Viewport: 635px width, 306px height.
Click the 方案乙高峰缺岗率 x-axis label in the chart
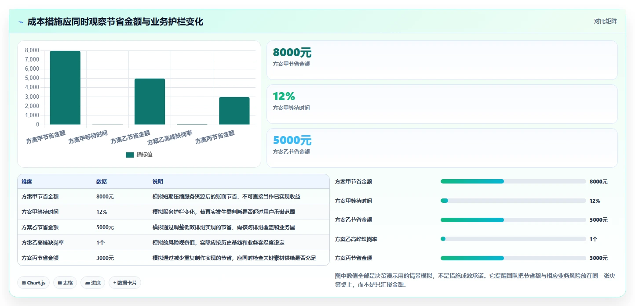click(170, 138)
